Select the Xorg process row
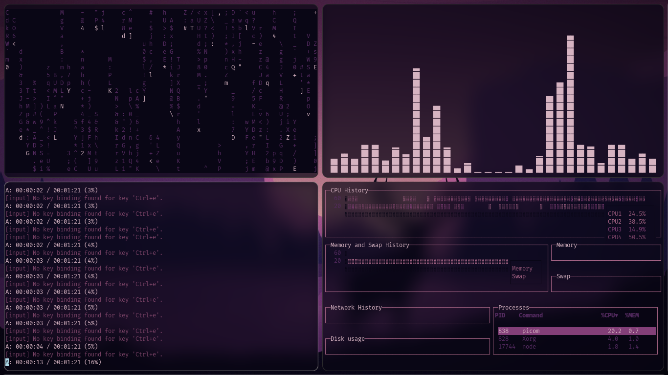The width and height of the screenshot is (668, 375). tap(576, 339)
